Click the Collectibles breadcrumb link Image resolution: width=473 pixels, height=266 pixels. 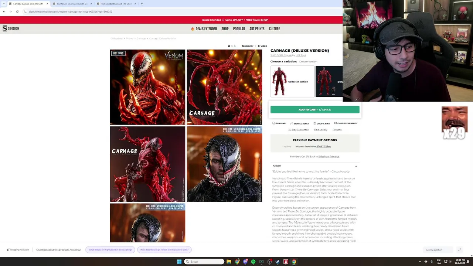coord(116,38)
